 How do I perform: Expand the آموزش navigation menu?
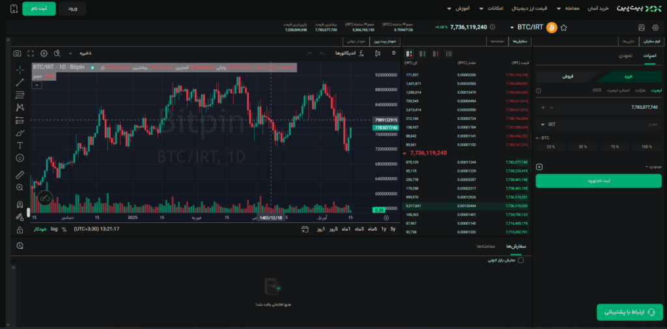[x=458, y=8]
